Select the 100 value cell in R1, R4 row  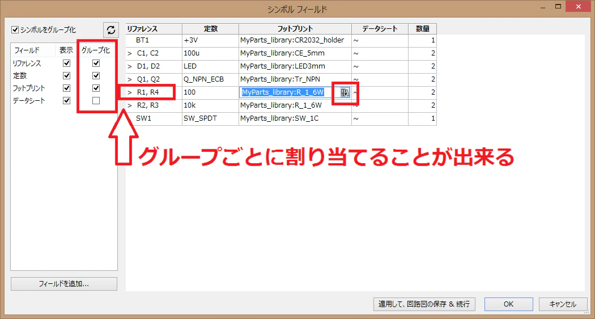210,92
